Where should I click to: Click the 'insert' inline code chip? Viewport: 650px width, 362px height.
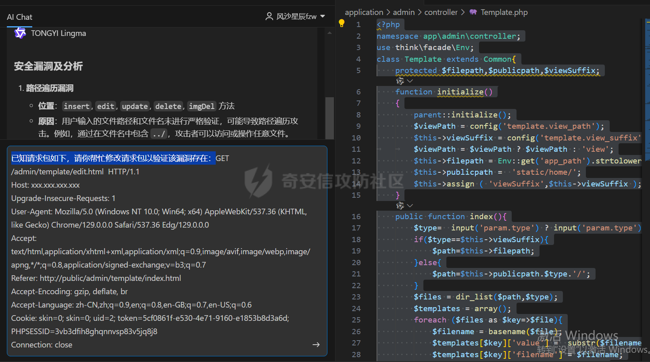click(77, 106)
